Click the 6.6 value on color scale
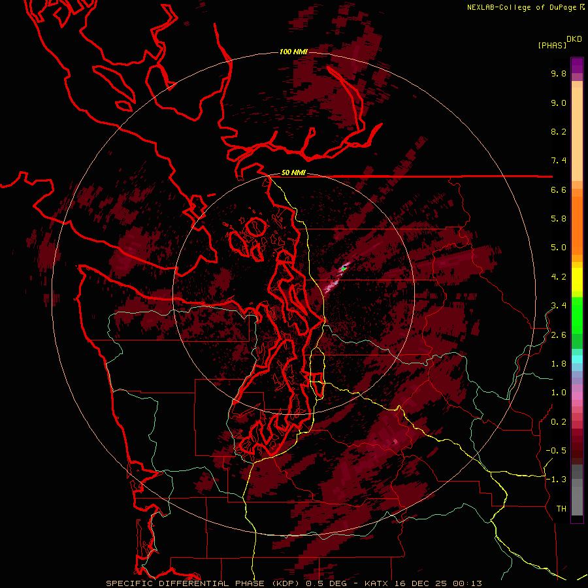 coord(559,189)
